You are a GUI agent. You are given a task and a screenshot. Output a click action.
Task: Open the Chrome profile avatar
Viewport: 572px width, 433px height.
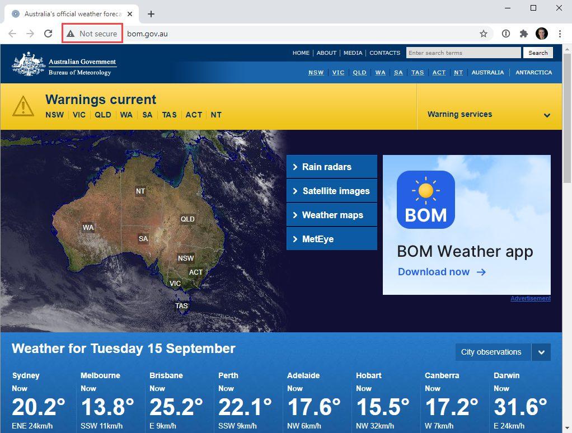[541, 34]
